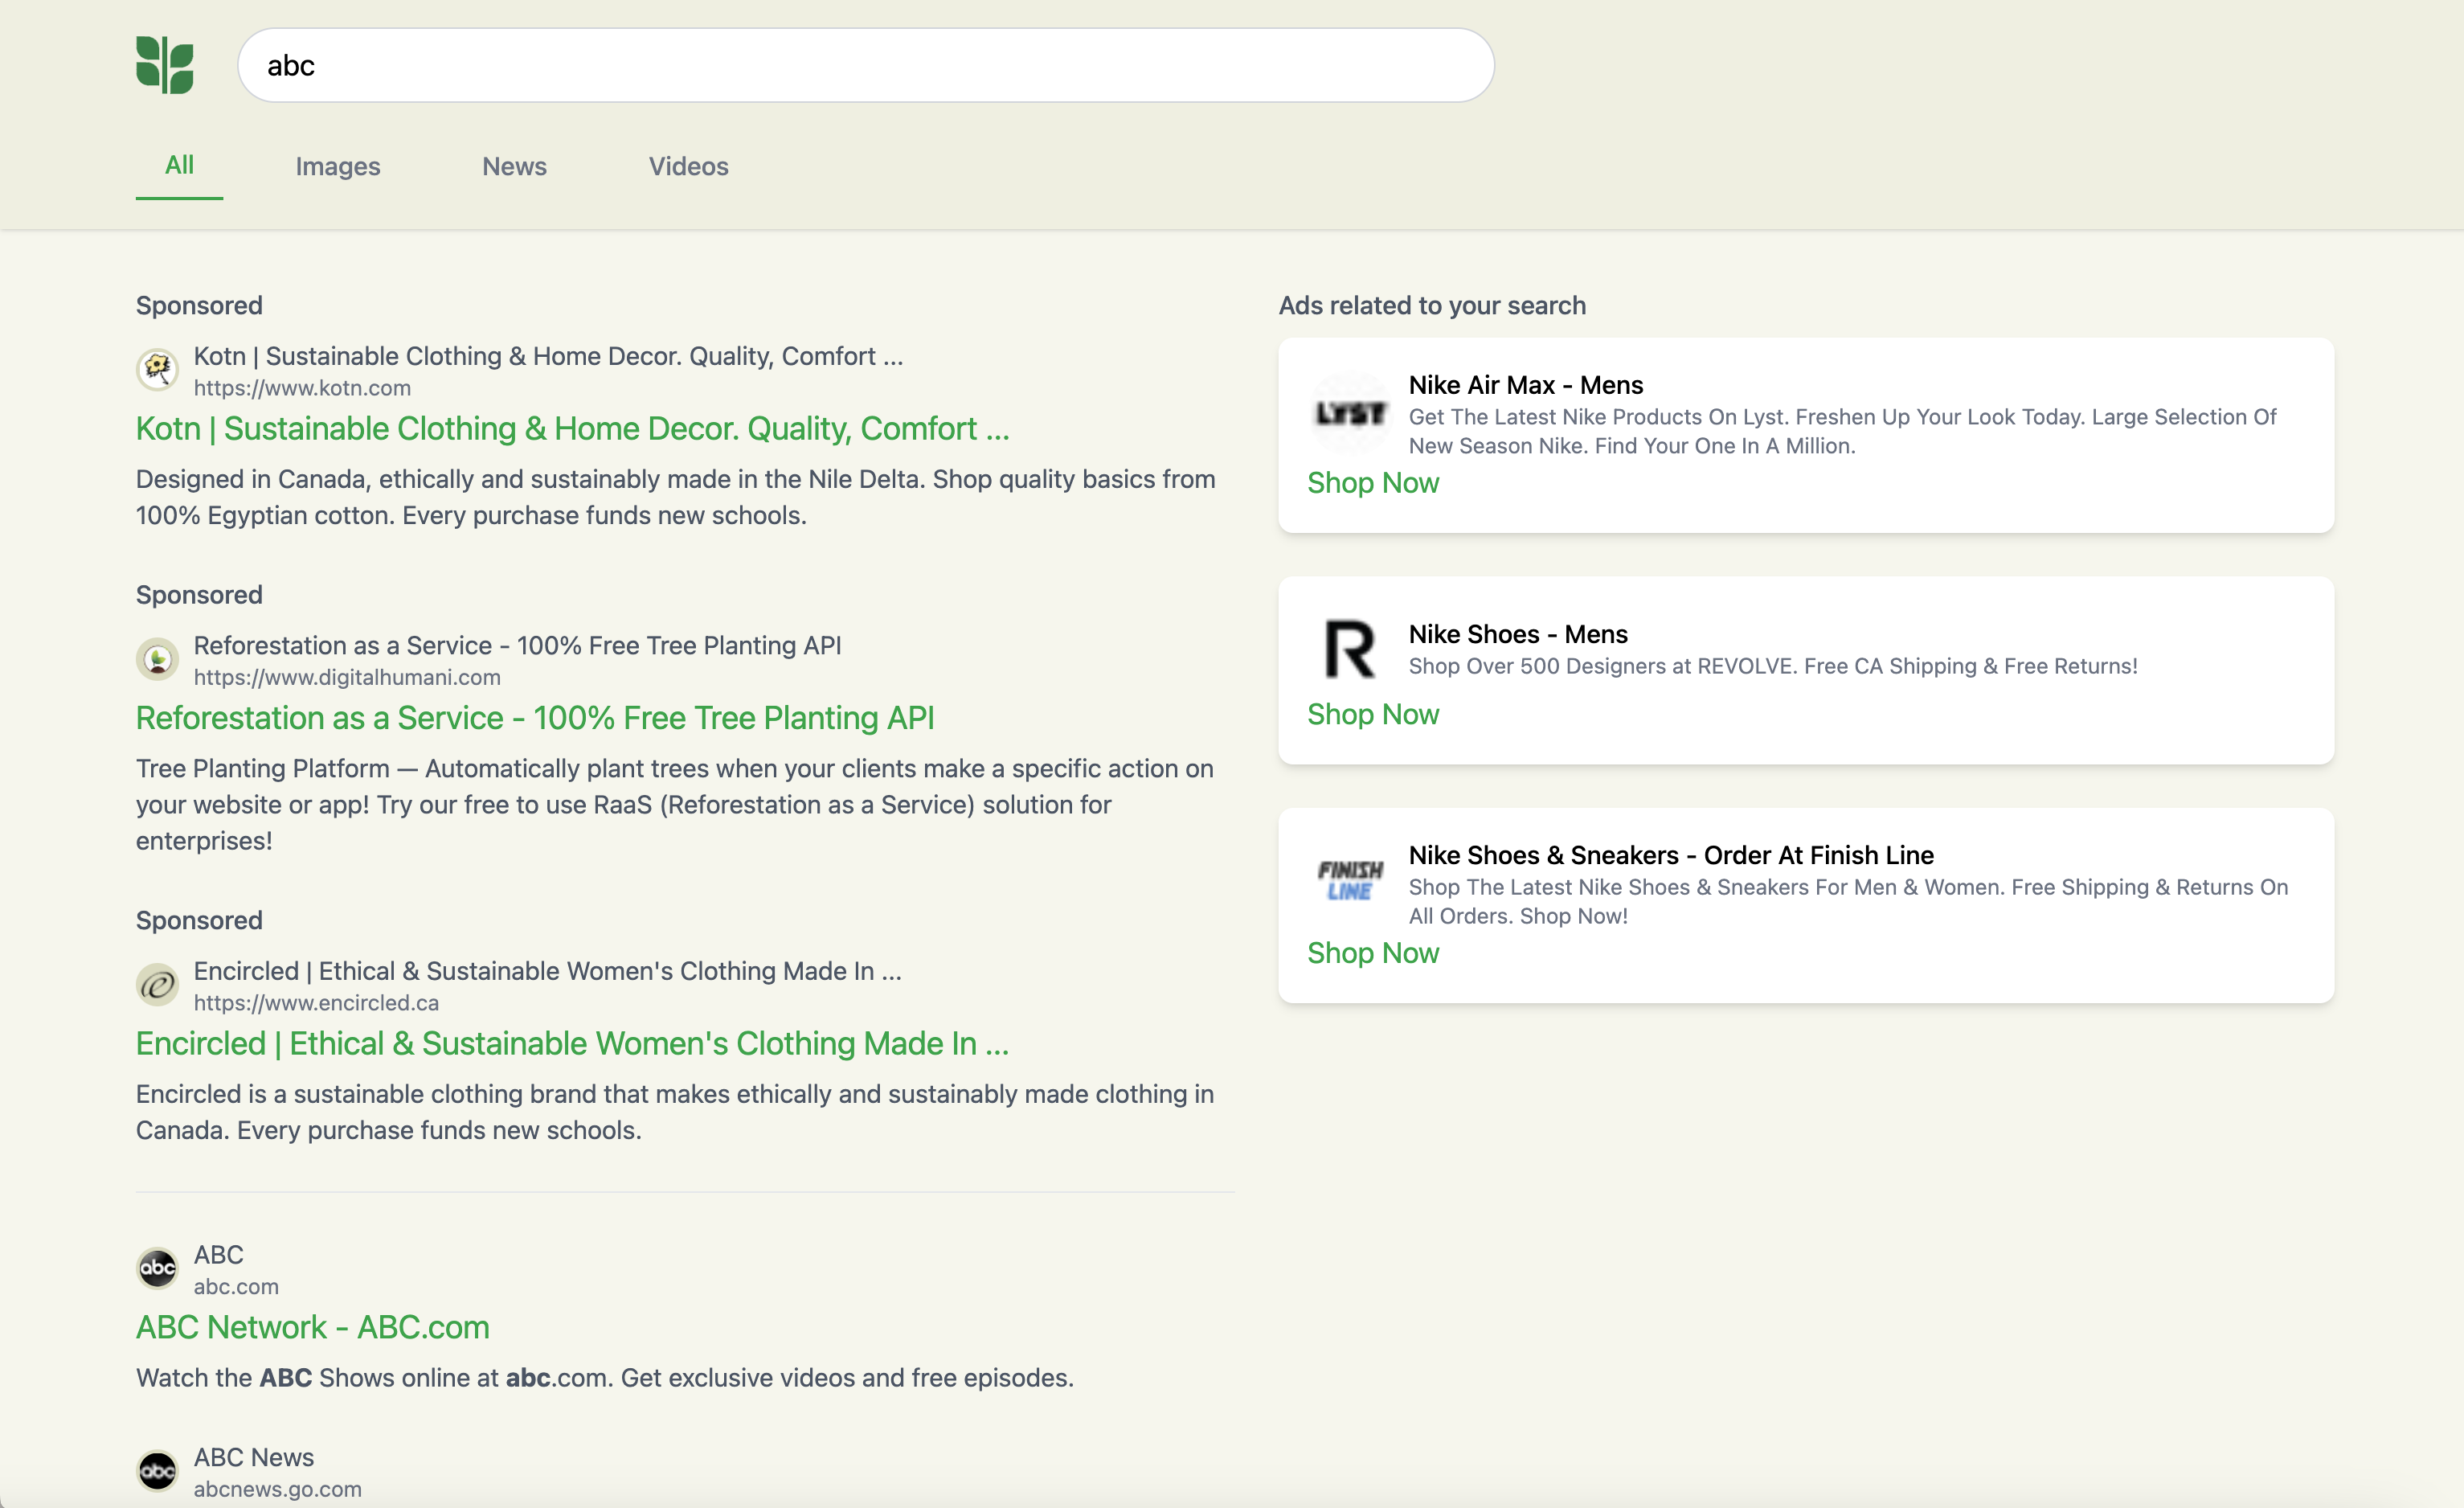The image size is (2464, 1508).
Task: Open the ABC Network - ABC.com link
Action: (312, 1327)
